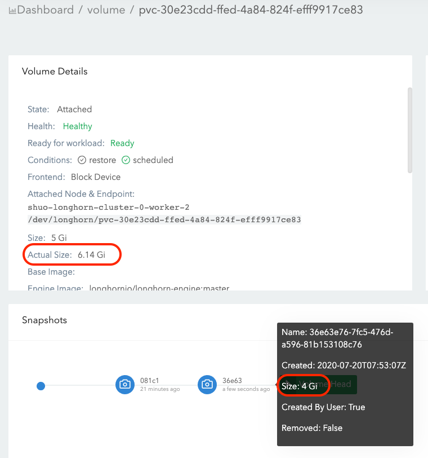The width and height of the screenshot is (428, 458).
Task: Click the /dev/longhorn endpoint path
Action: click(x=164, y=219)
